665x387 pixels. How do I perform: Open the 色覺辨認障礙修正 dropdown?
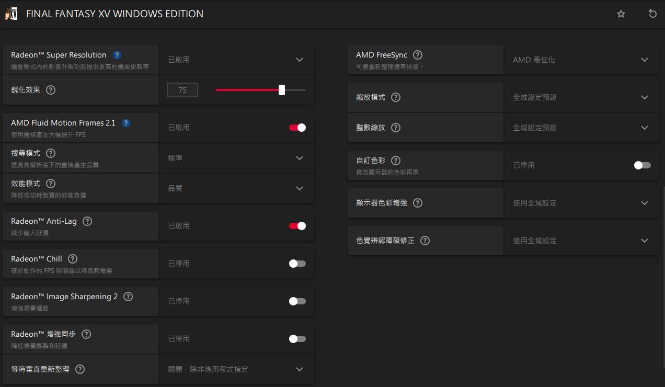582,241
